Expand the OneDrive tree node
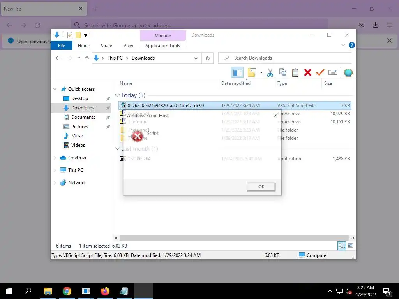The width and height of the screenshot is (399, 299). (x=55, y=158)
